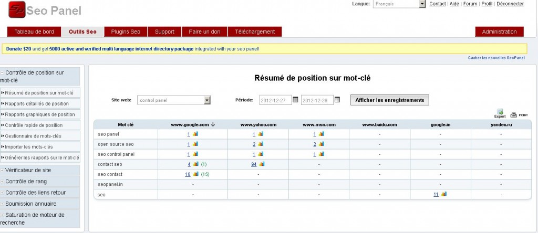The image size is (538, 233).
Task: Open Générer les rapports sur le mot-clé
Action: click(40, 157)
